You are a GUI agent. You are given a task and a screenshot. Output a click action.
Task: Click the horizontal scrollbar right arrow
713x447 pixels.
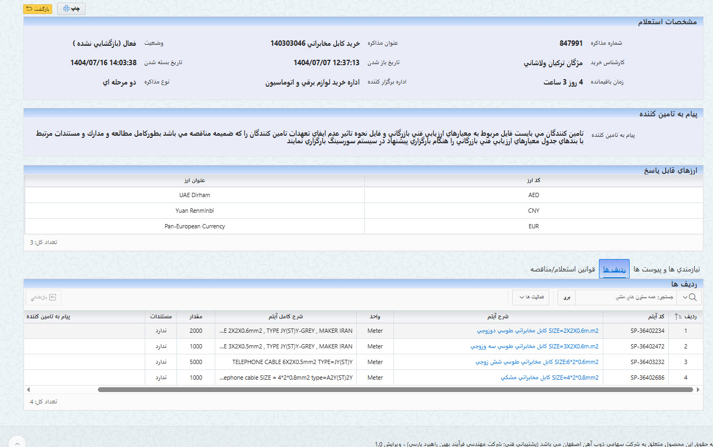tap(698, 389)
